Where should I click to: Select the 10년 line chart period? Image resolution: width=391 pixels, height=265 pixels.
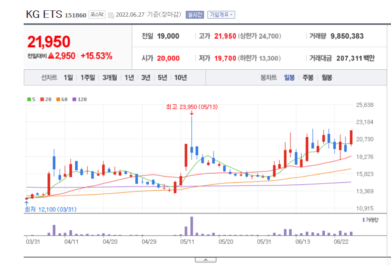181,78
